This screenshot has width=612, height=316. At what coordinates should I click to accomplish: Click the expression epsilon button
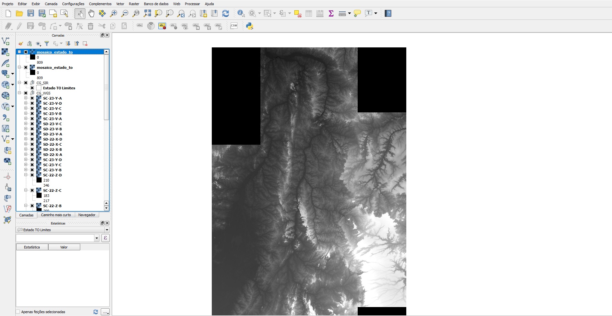click(x=105, y=238)
